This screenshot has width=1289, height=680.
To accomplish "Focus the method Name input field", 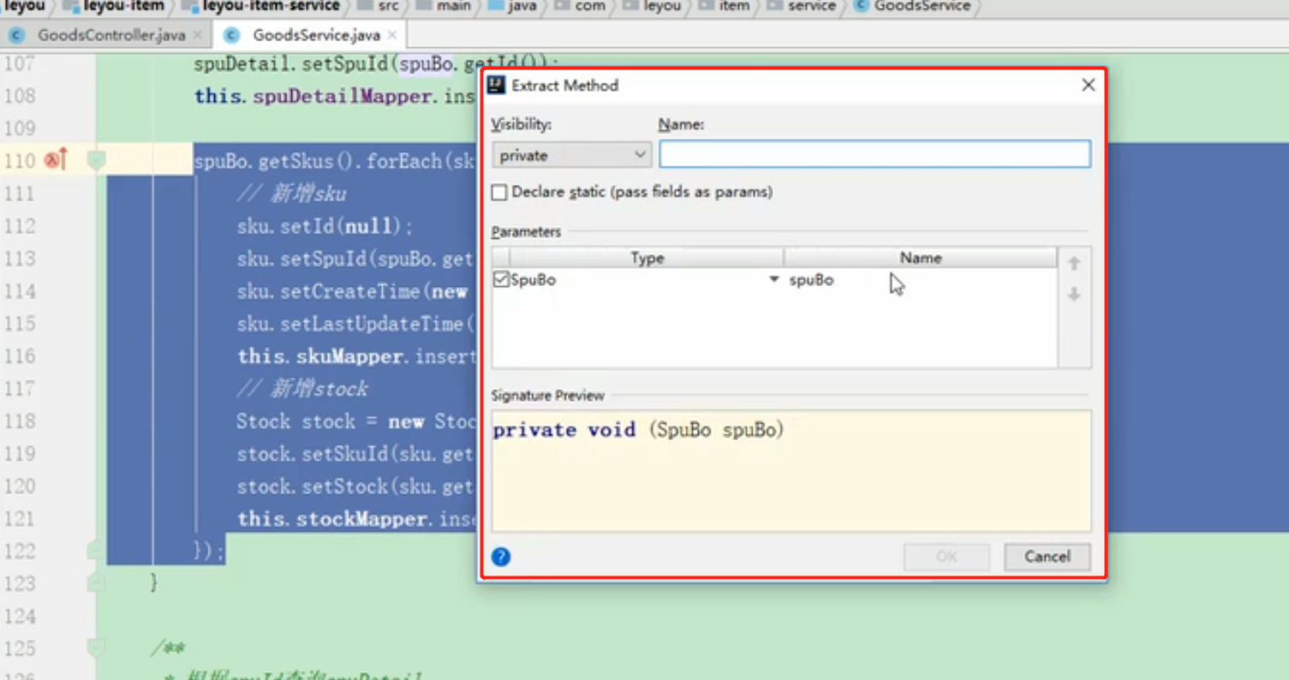I will [874, 154].
